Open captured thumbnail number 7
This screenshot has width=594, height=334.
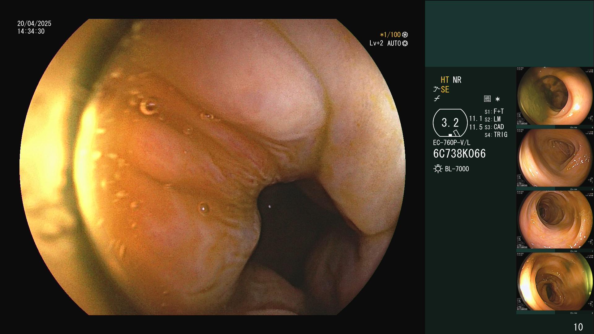point(555,221)
